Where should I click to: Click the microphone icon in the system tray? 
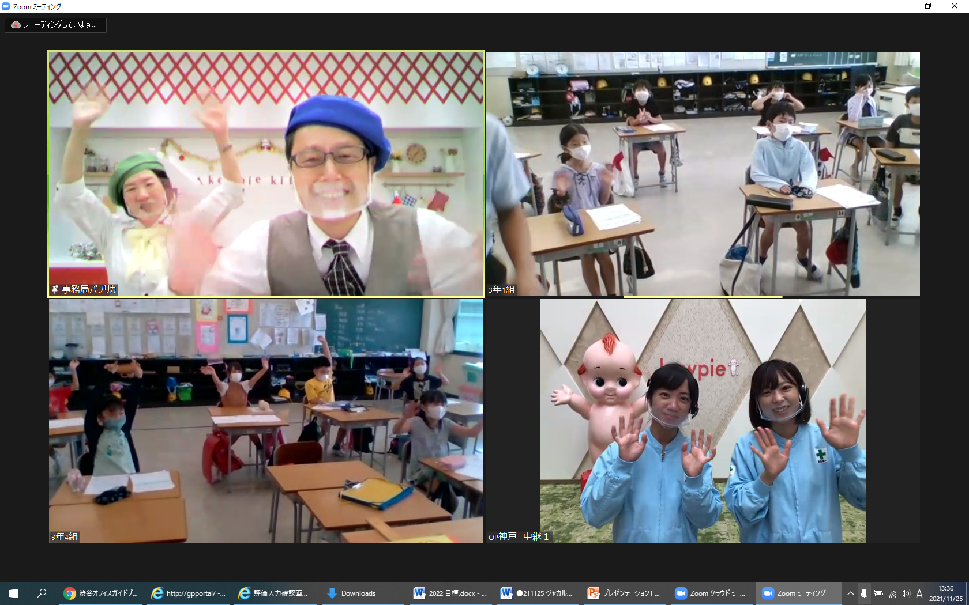[864, 593]
